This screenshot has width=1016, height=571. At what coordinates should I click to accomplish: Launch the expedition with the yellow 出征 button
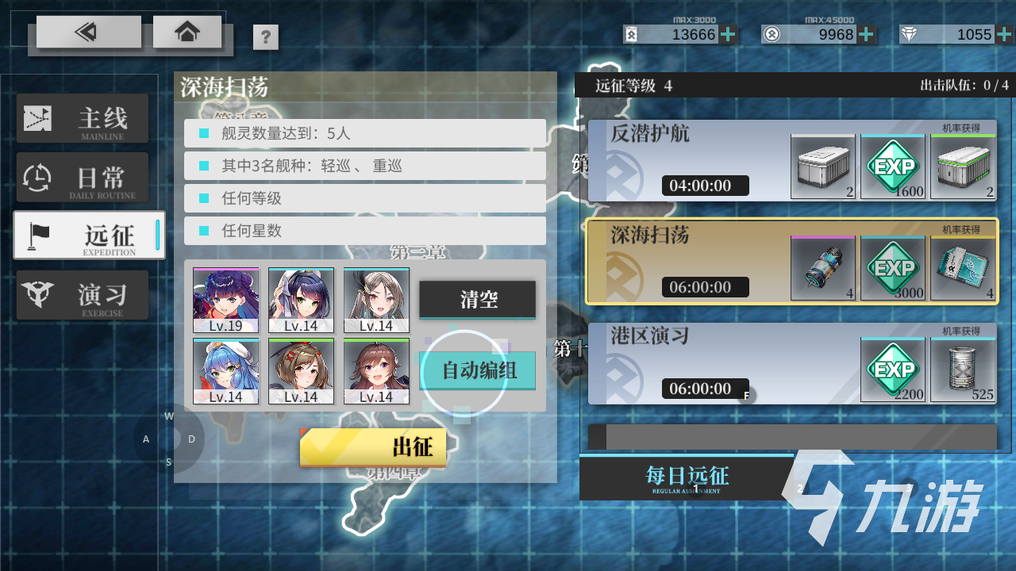click(373, 447)
